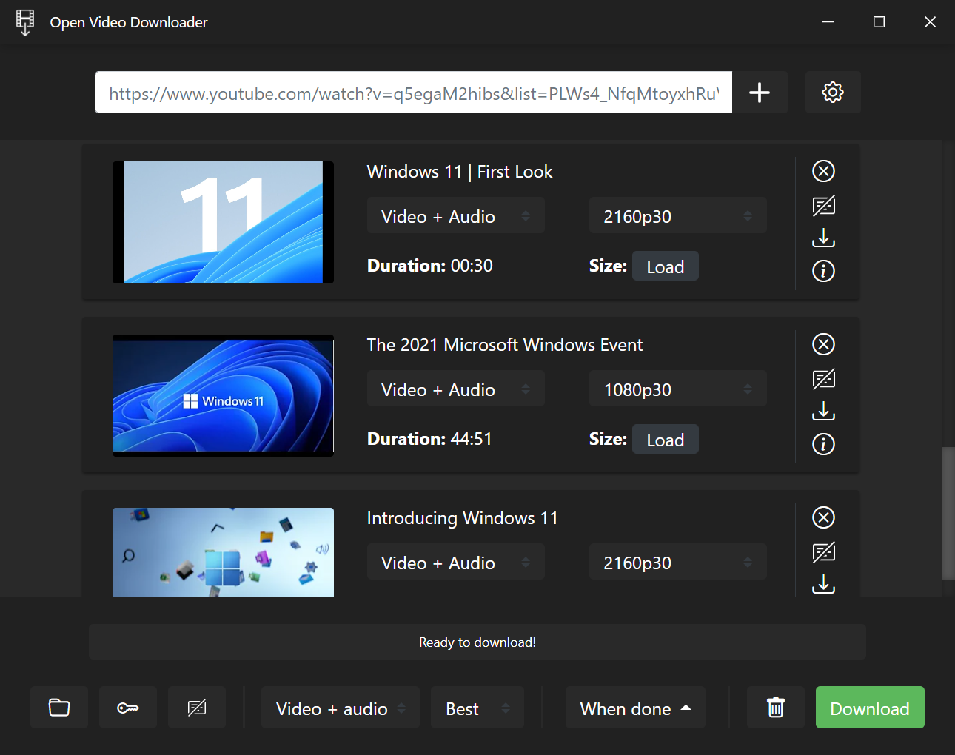Toggle global subtitles in the bottom toolbar
955x755 pixels.
197,708
